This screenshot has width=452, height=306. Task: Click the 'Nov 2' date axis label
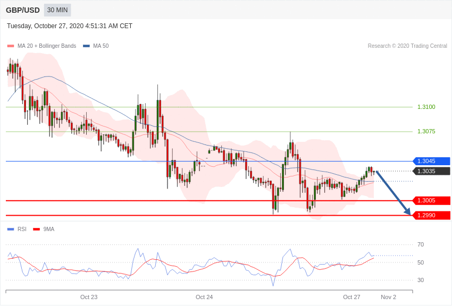click(388, 297)
